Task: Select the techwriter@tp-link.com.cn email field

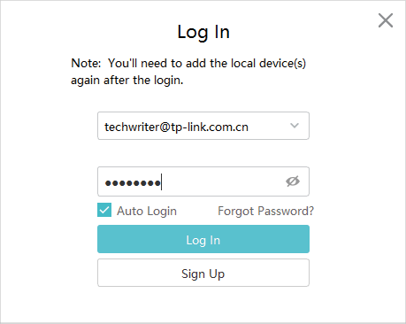Action: [x=203, y=126]
